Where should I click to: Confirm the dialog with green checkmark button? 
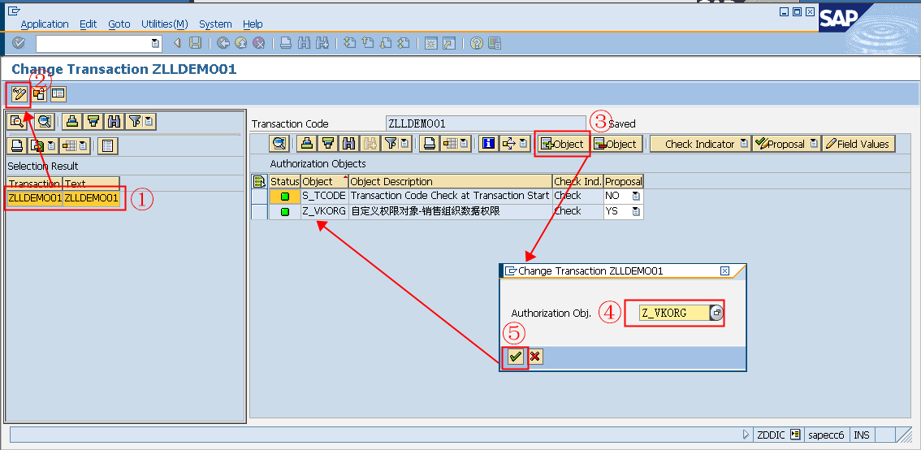(x=515, y=356)
